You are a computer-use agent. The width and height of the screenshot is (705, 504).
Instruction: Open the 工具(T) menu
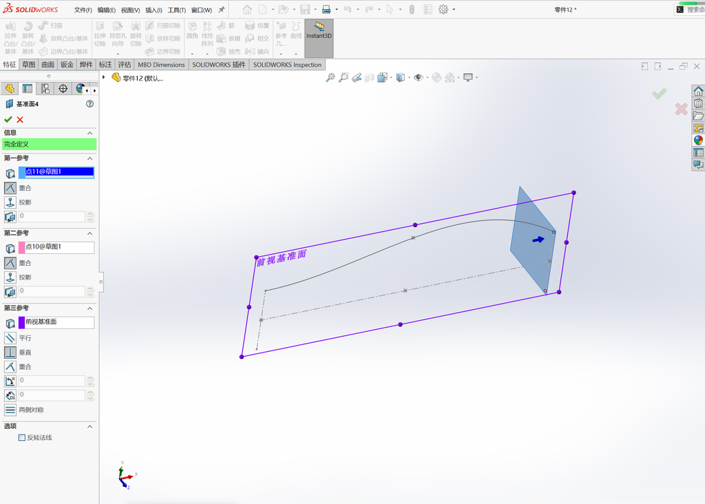coord(177,10)
